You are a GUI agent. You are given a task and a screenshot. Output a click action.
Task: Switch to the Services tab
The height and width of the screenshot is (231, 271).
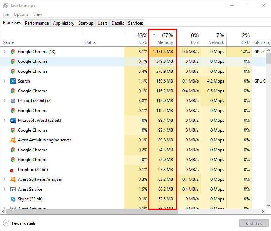click(x=135, y=23)
